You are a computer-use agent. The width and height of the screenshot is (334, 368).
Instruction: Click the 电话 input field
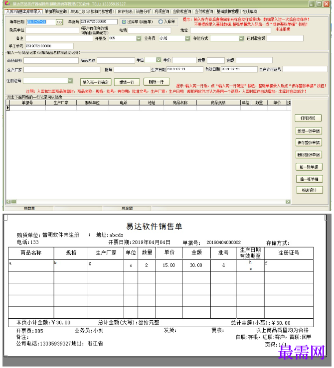pos(150,30)
